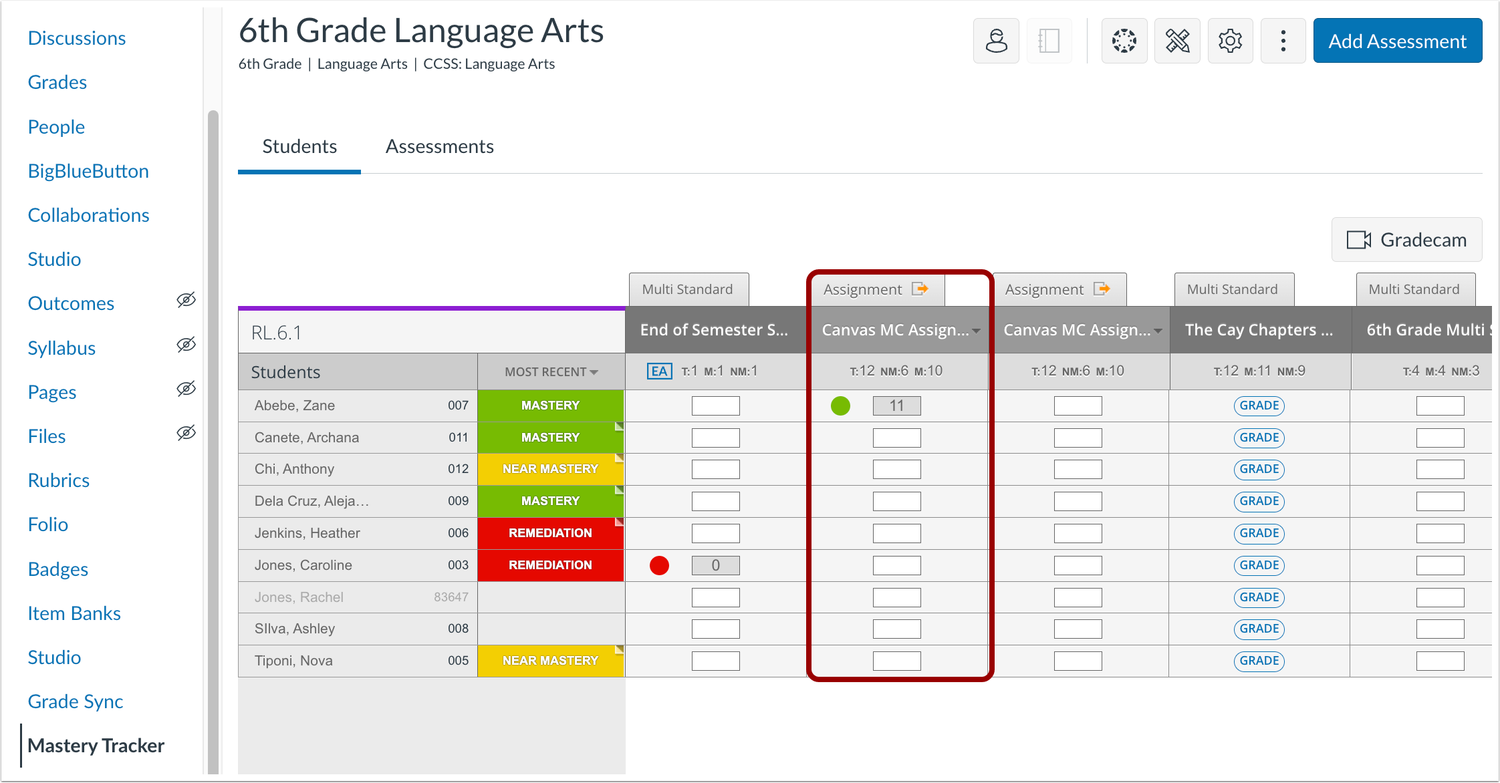The image size is (1500, 783).
Task: Select the Canvas logo icon
Action: click(x=1124, y=41)
